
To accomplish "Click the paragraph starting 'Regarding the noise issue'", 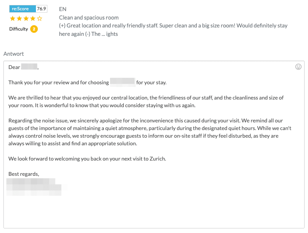I will [x=150, y=132].
